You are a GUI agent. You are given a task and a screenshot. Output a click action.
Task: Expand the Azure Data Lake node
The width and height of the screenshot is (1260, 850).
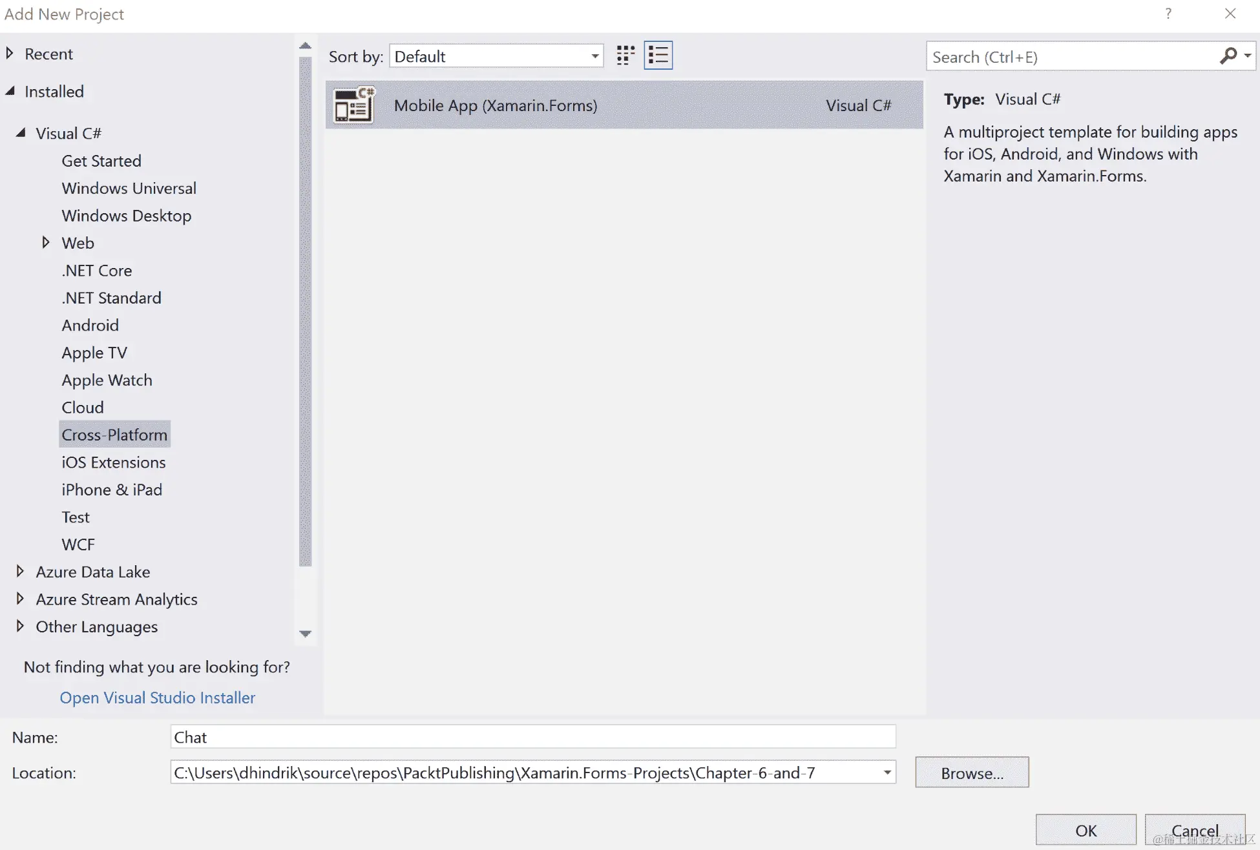point(20,571)
